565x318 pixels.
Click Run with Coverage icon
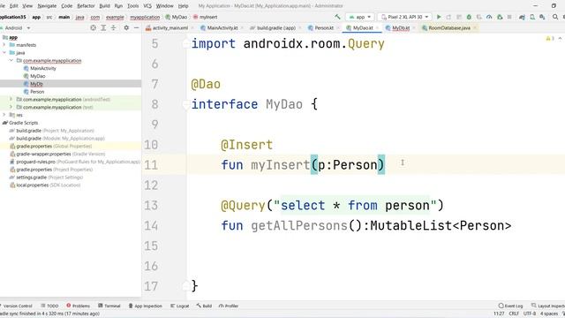click(478, 17)
